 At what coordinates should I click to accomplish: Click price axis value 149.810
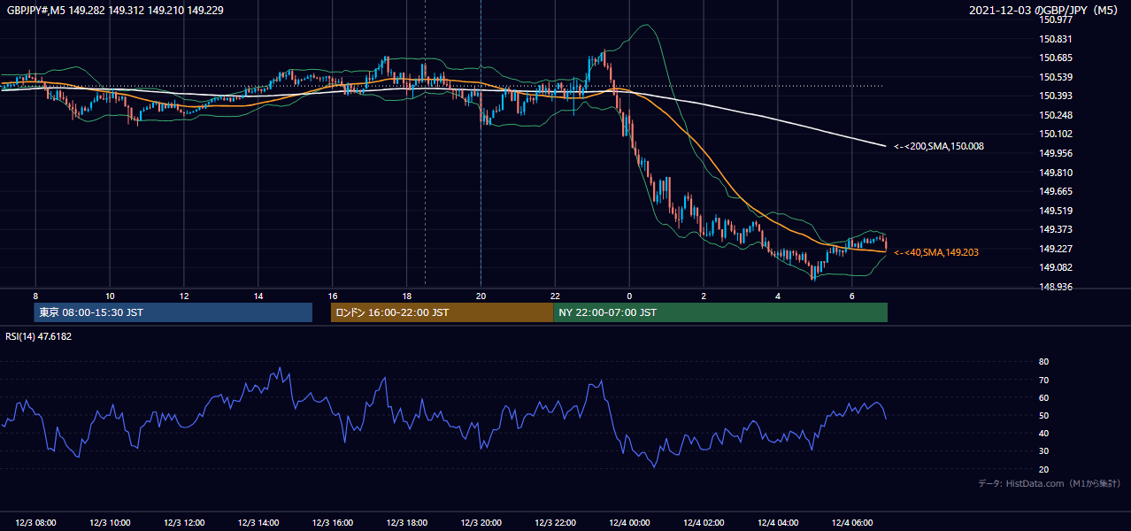1057,173
